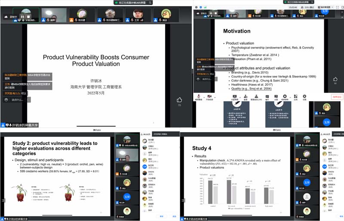Click 说点什么 chat input on title slide
The height and width of the screenshot is (221, 344).
[x=18, y=100]
